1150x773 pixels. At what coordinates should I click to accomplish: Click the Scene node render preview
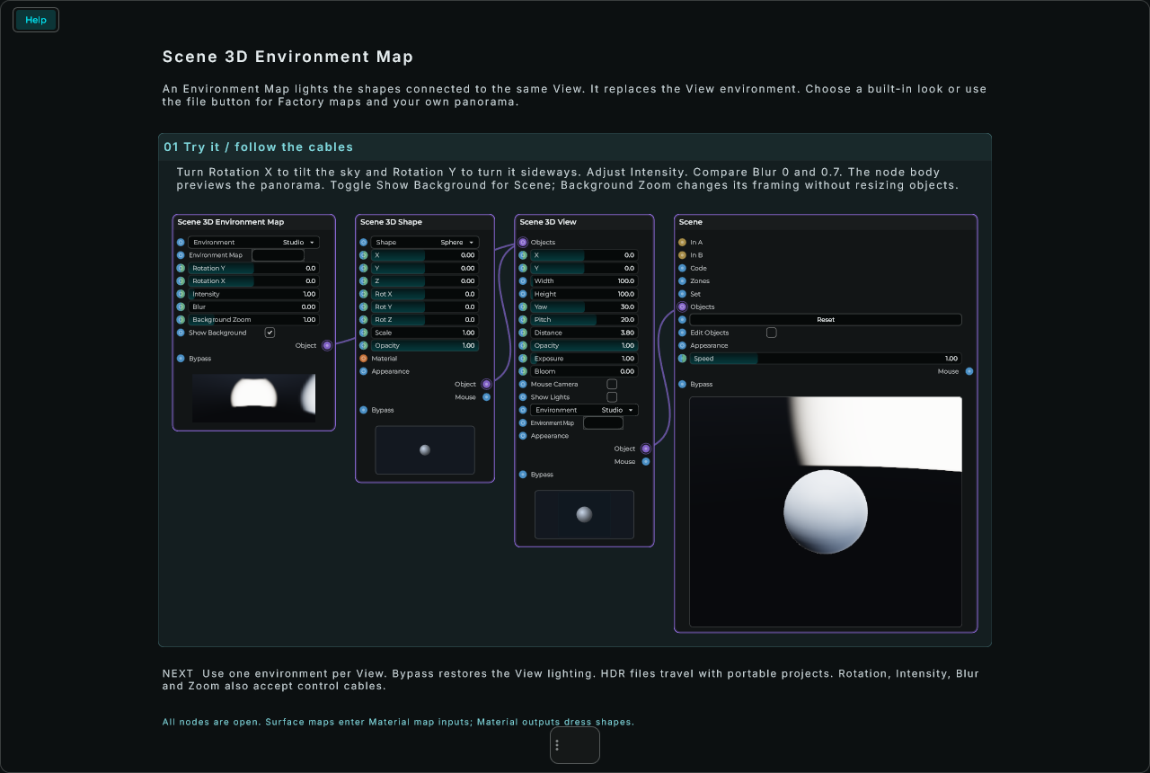click(826, 511)
